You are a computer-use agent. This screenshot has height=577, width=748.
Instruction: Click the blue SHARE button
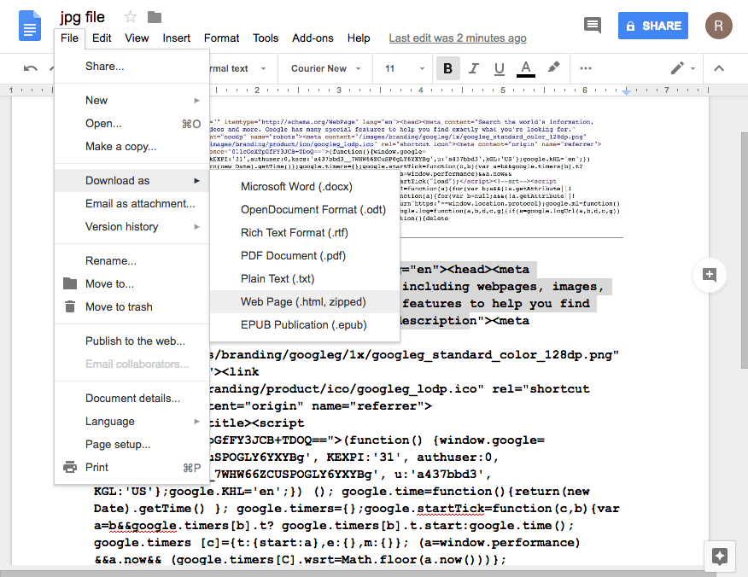(x=653, y=26)
